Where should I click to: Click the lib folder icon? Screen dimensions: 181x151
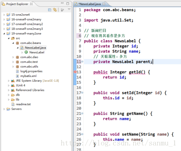point(13,100)
